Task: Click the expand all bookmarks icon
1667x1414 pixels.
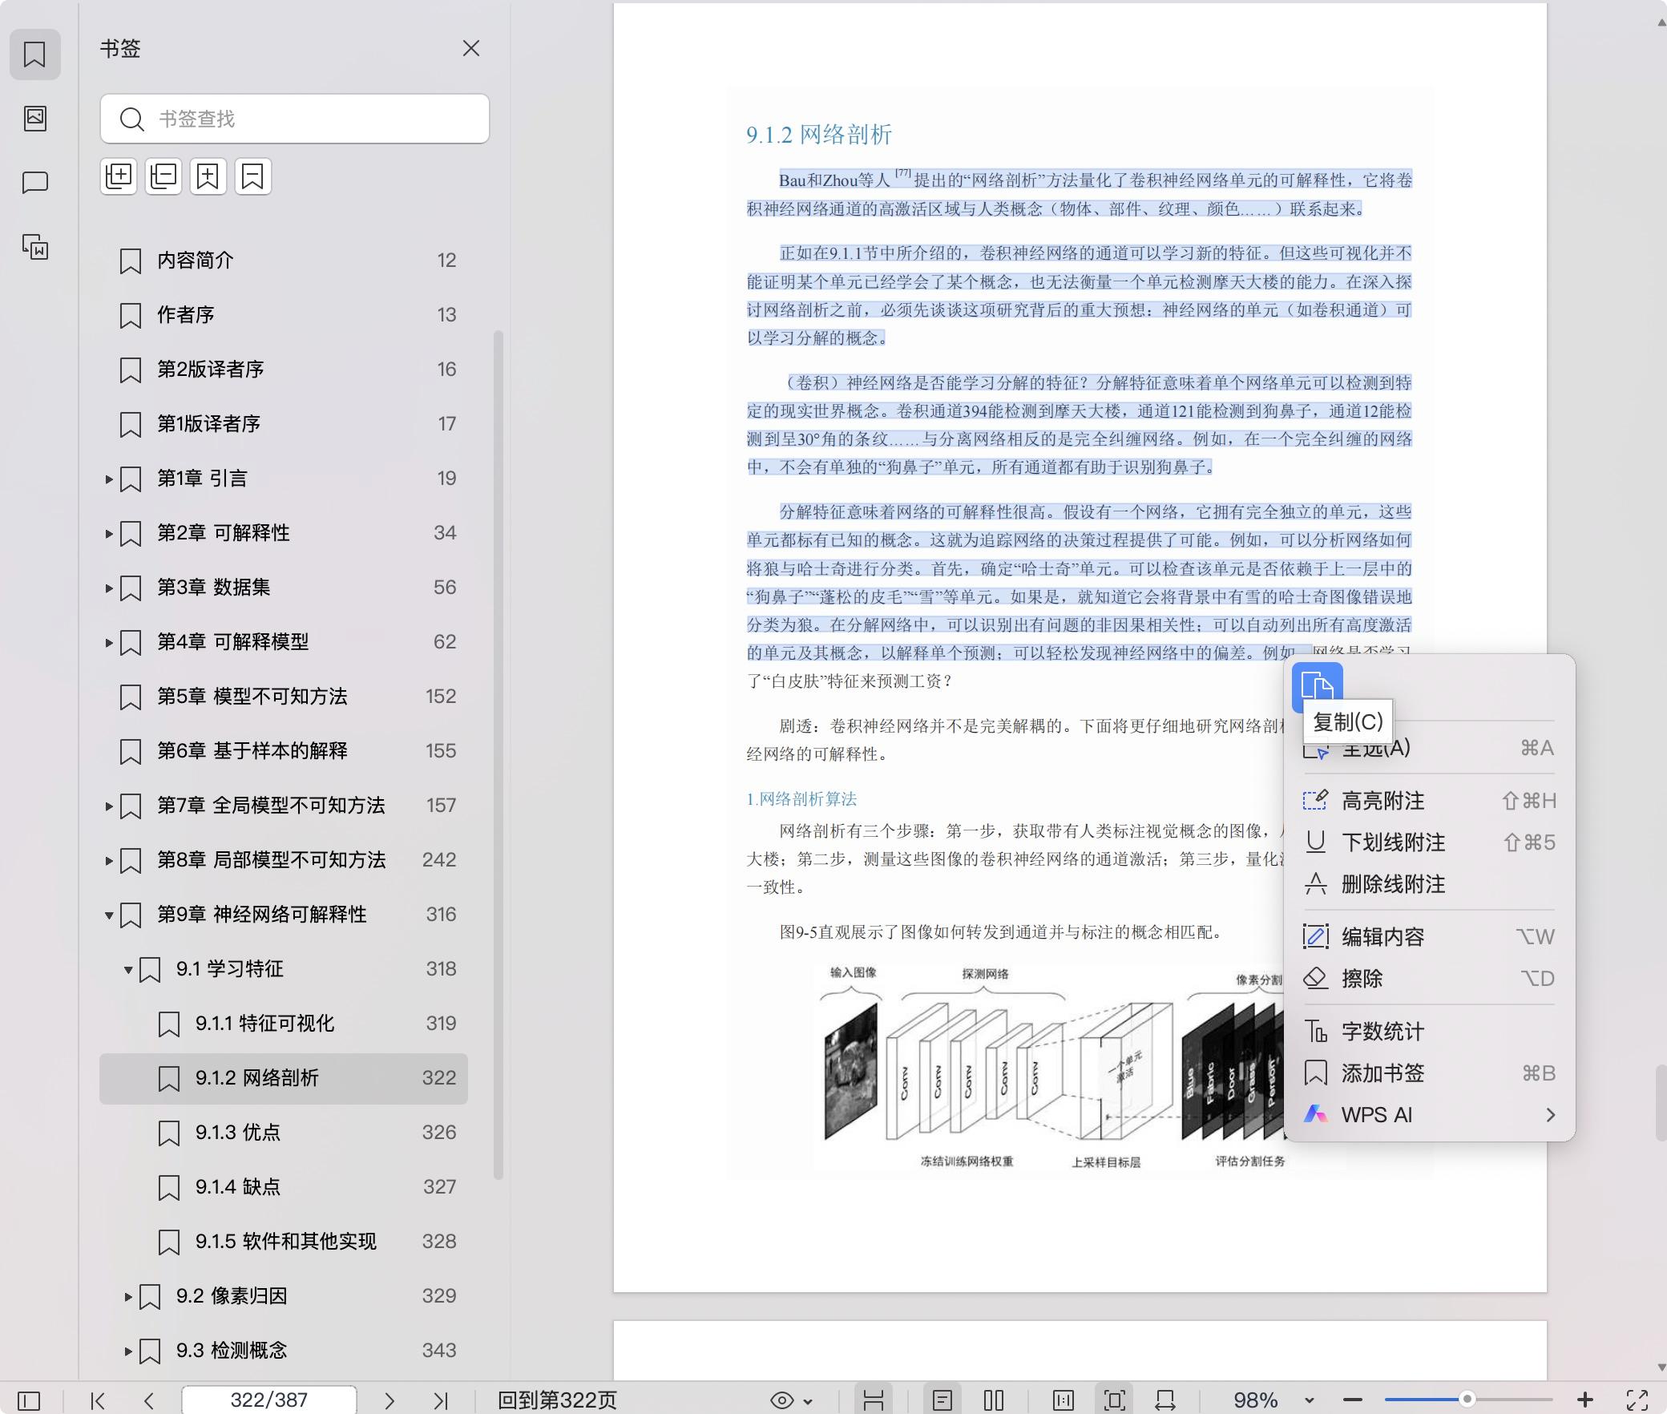Action: [119, 176]
